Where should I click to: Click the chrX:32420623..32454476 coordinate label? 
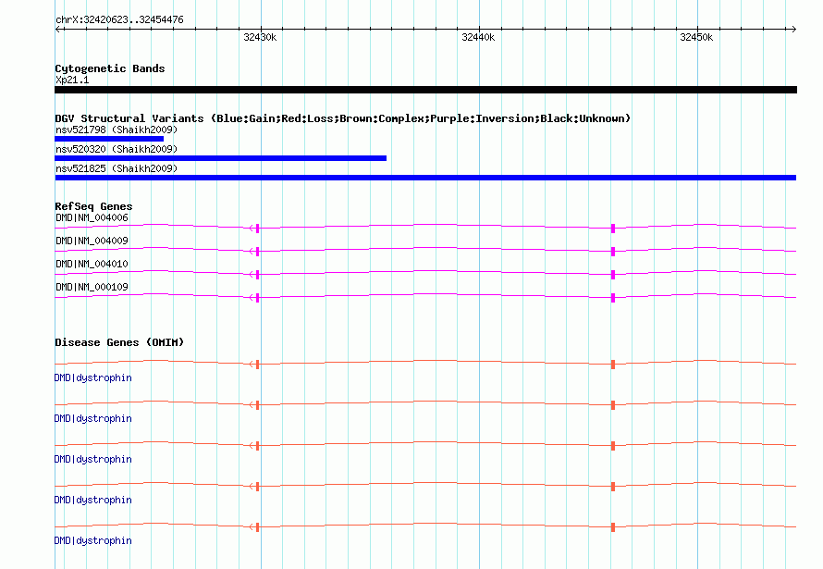tap(119, 20)
